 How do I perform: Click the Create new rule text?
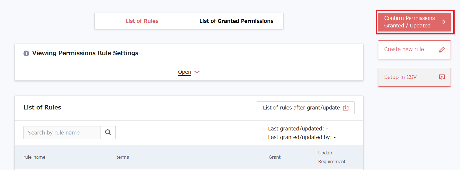click(x=404, y=49)
